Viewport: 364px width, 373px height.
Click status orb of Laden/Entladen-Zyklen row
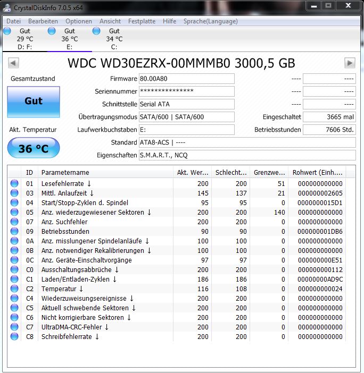(14, 279)
